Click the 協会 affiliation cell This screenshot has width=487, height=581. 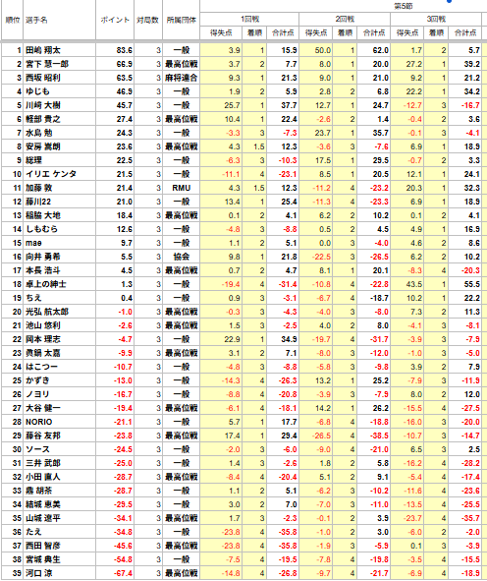(x=182, y=257)
